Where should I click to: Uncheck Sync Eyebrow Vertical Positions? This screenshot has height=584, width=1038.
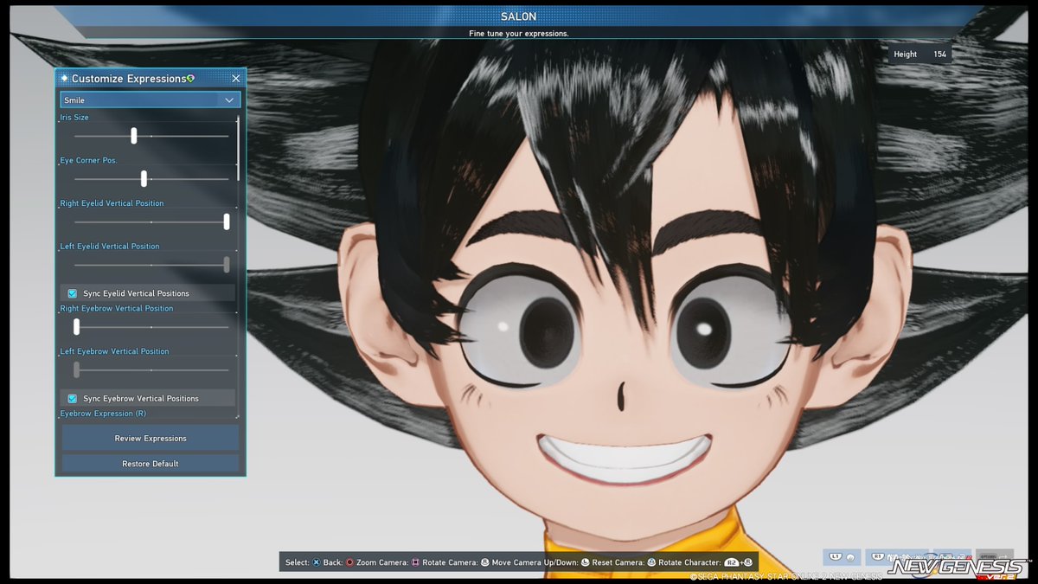[x=73, y=399]
